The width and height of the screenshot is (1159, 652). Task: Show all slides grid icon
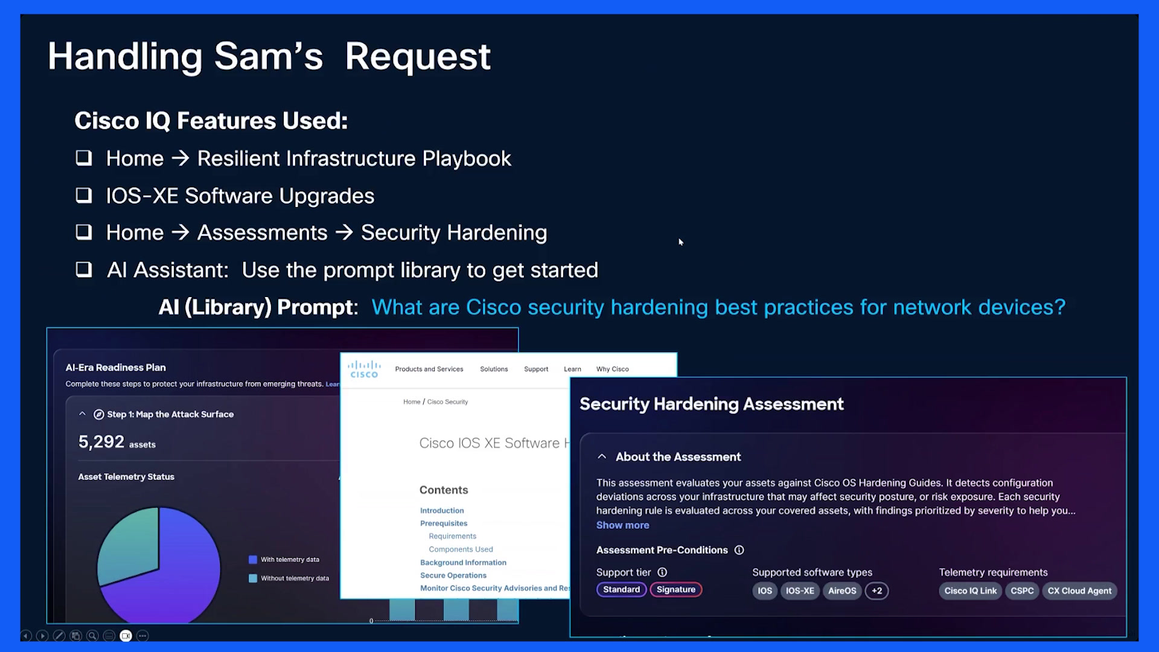[x=75, y=636]
